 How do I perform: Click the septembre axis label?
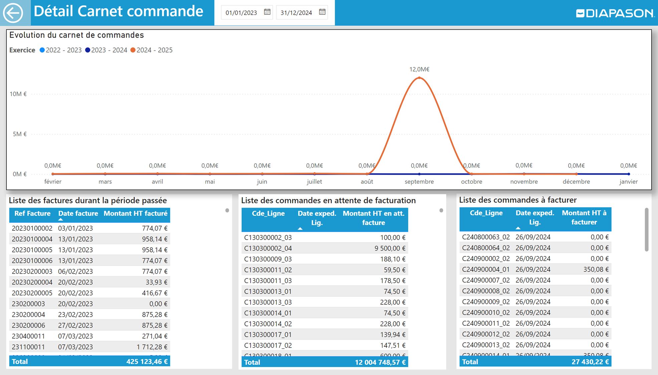point(419,182)
